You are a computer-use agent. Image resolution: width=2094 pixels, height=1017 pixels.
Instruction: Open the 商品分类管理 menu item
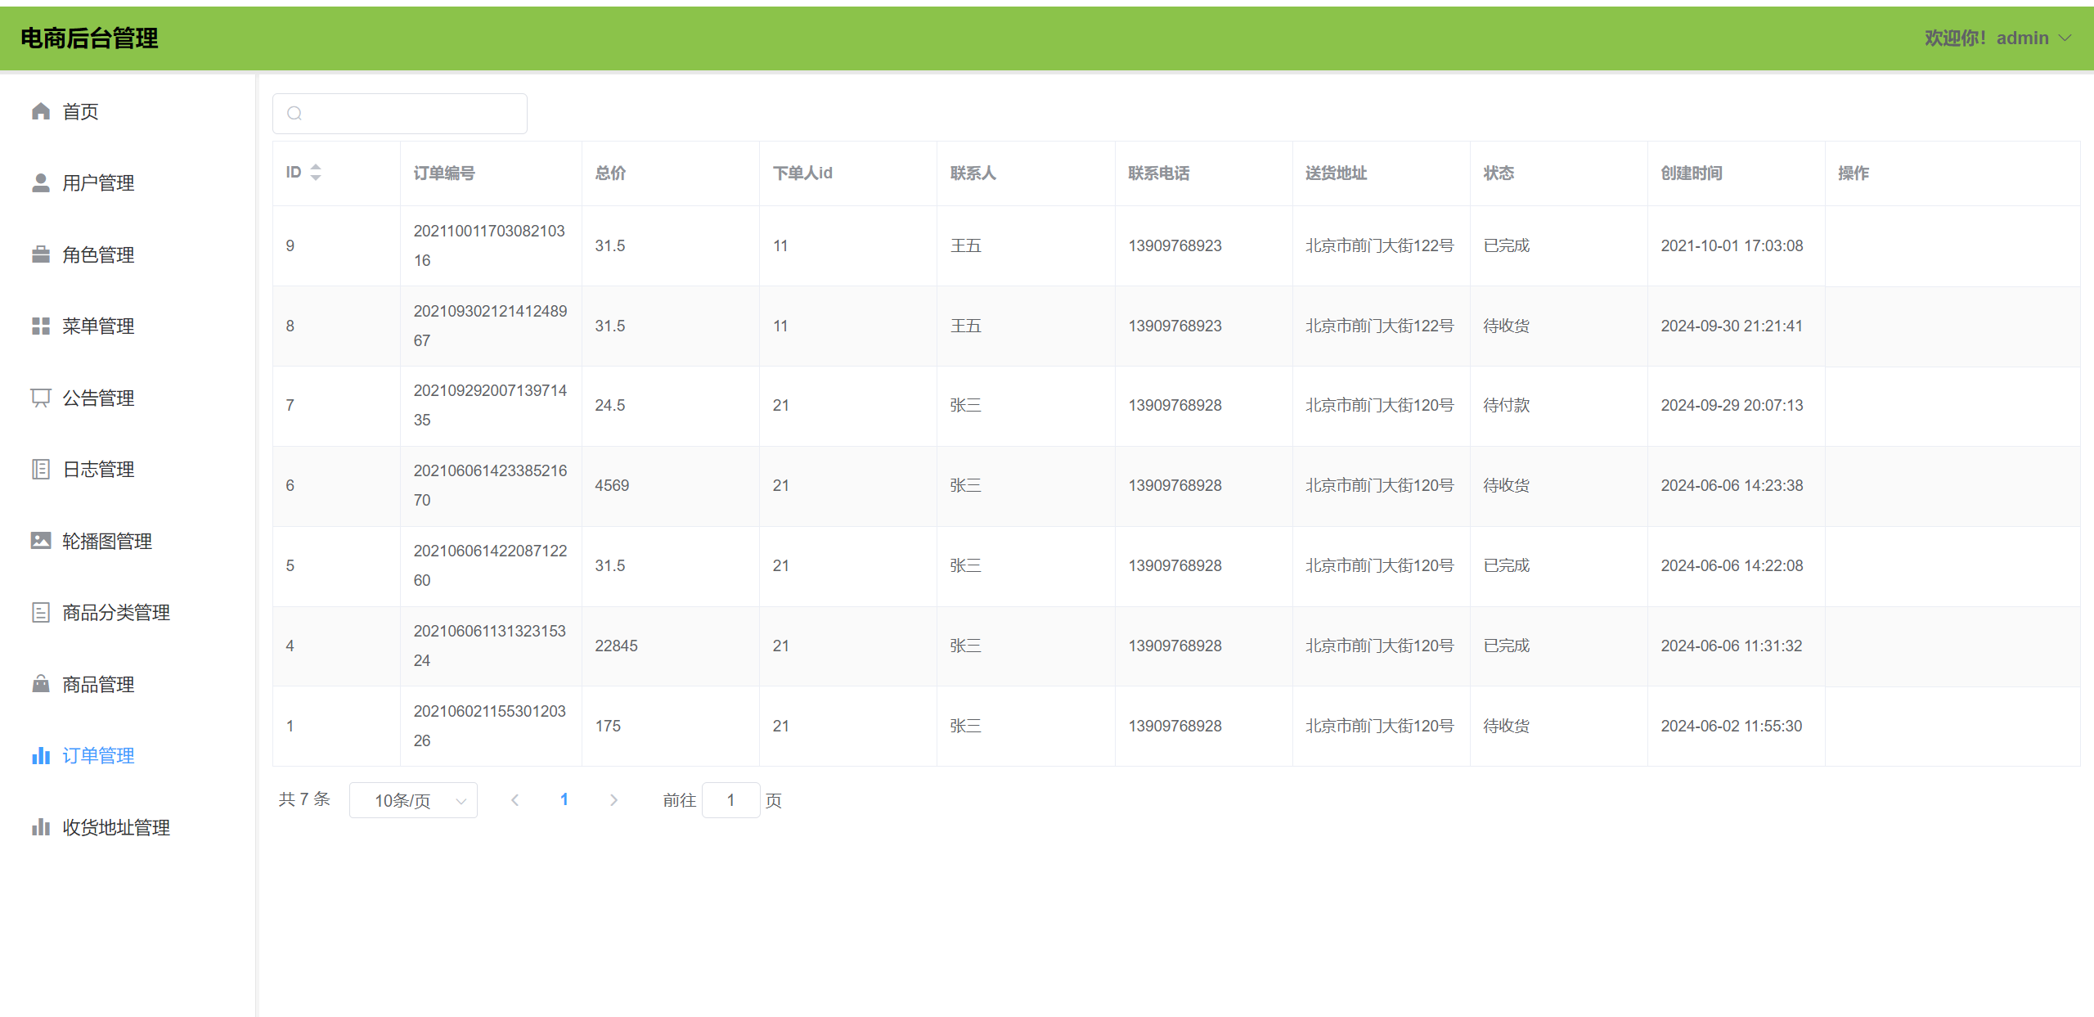coord(116,613)
